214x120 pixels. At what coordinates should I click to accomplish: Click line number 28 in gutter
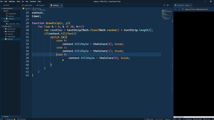[27, 23]
